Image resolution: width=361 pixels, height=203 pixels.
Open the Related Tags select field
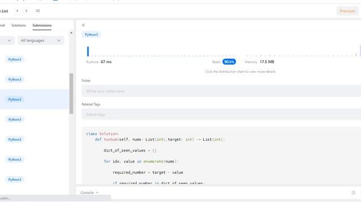point(221,114)
